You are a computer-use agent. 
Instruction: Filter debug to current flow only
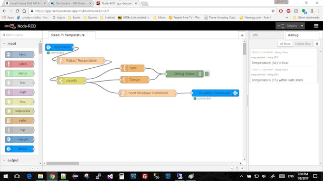[303, 44]
